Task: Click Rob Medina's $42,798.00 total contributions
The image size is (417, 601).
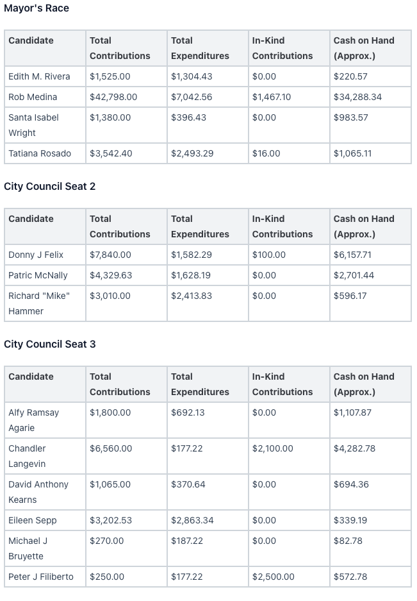Action: point(113,97)
